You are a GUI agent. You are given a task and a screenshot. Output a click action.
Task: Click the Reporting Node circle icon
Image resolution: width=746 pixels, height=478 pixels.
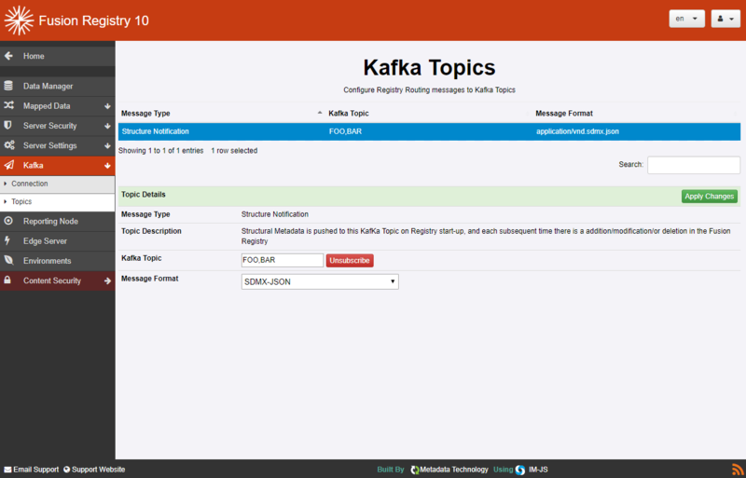click(8, 221)
